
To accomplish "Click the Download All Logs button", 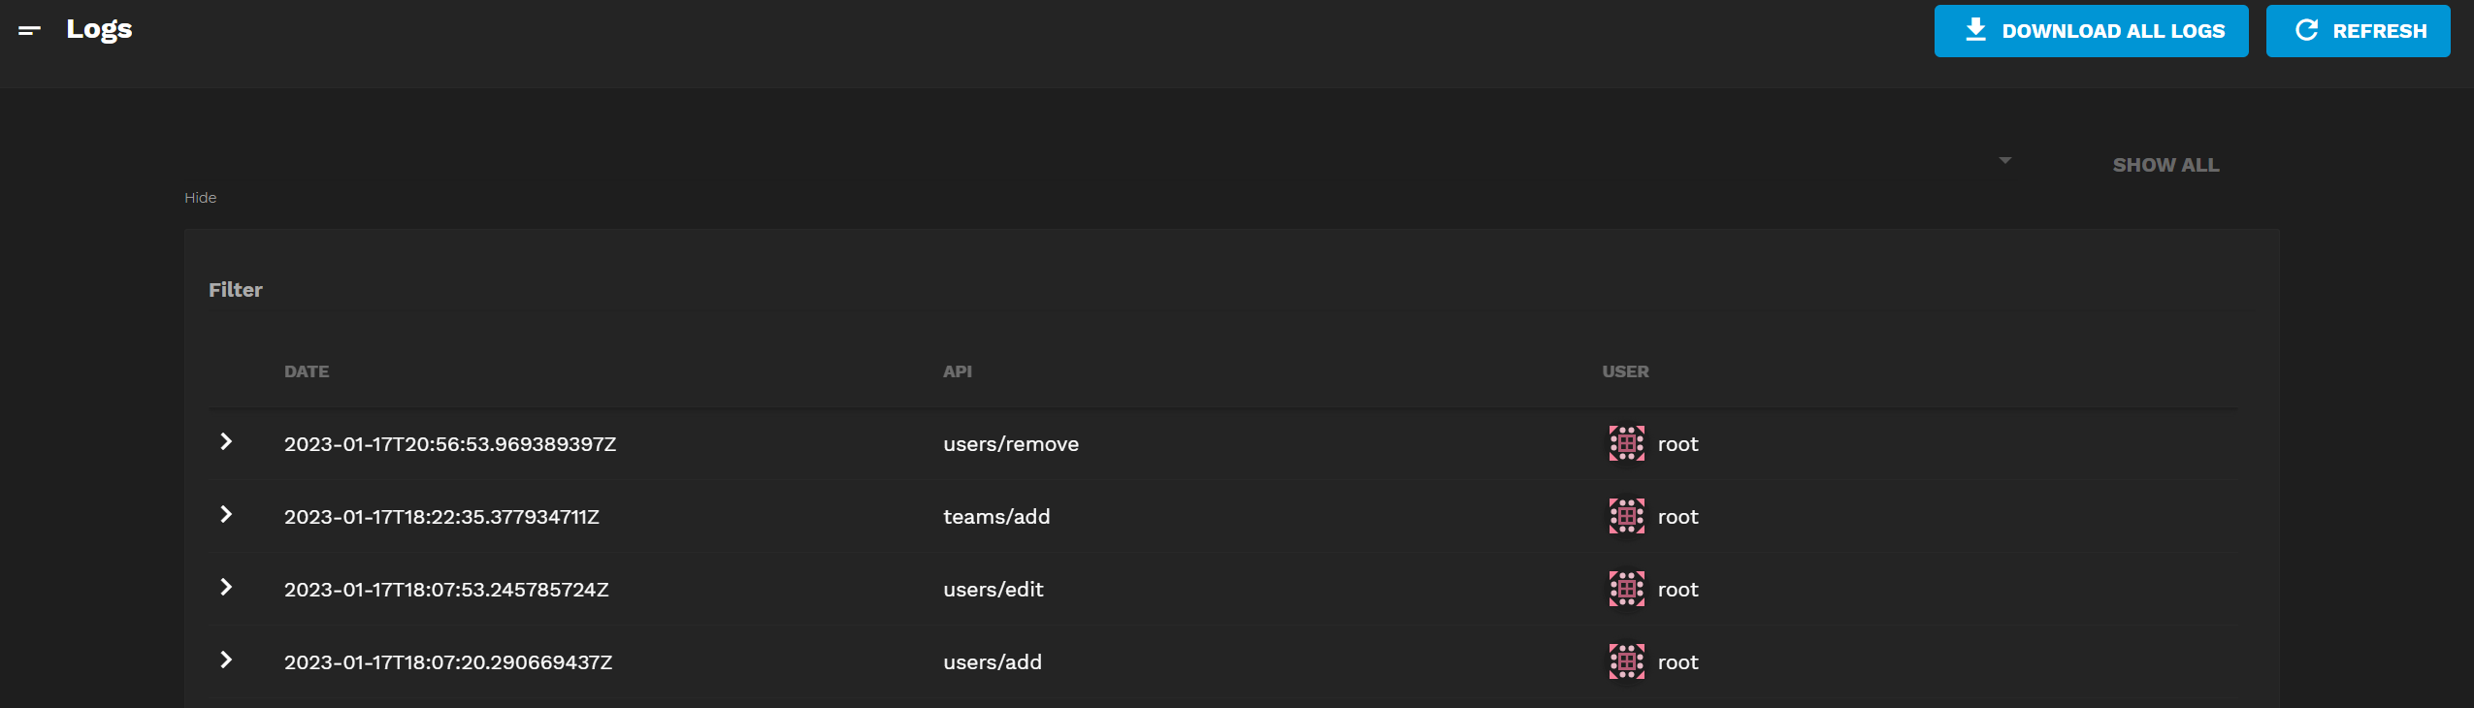I will [2091, 30].
